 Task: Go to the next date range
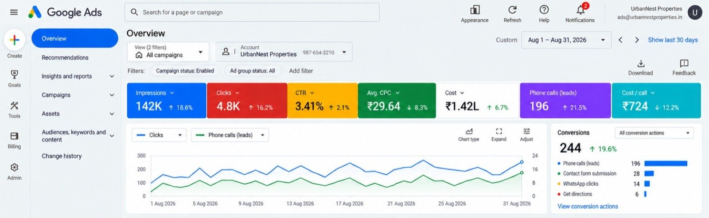click(x=637, y=40)
